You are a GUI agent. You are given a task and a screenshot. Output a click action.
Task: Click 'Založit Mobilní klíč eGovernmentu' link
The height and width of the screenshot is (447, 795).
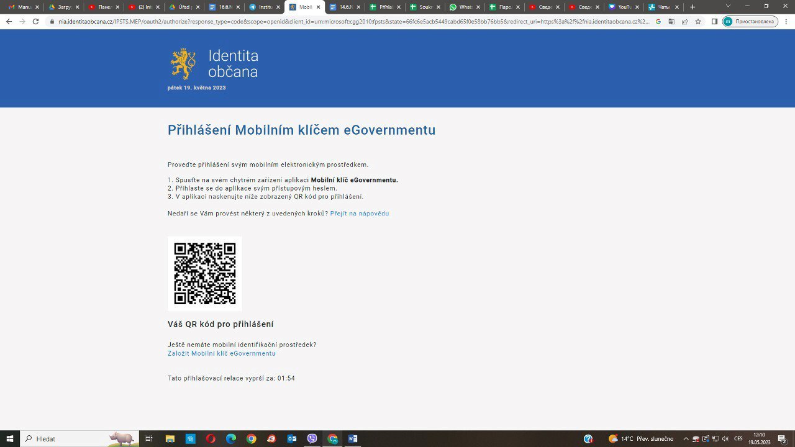pos(222,353)
